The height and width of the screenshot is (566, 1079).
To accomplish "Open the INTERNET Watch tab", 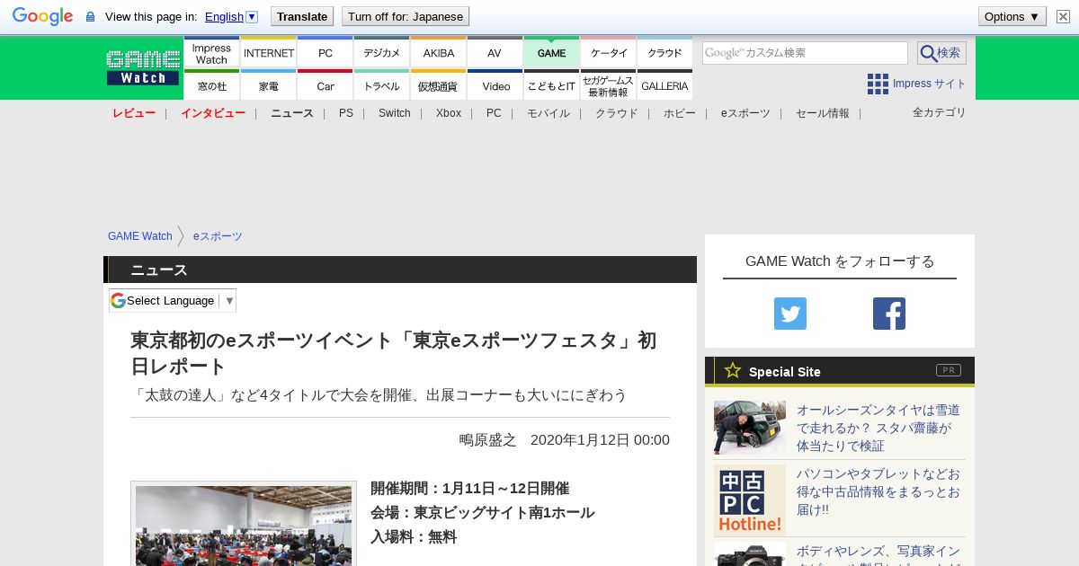I will click(x=269, y=53).
